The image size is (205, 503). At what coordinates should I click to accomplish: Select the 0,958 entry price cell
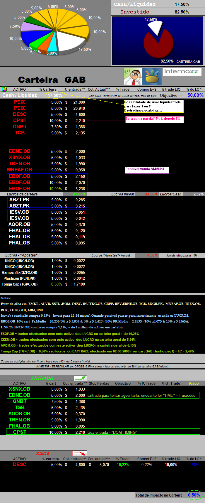coord(80,170)
